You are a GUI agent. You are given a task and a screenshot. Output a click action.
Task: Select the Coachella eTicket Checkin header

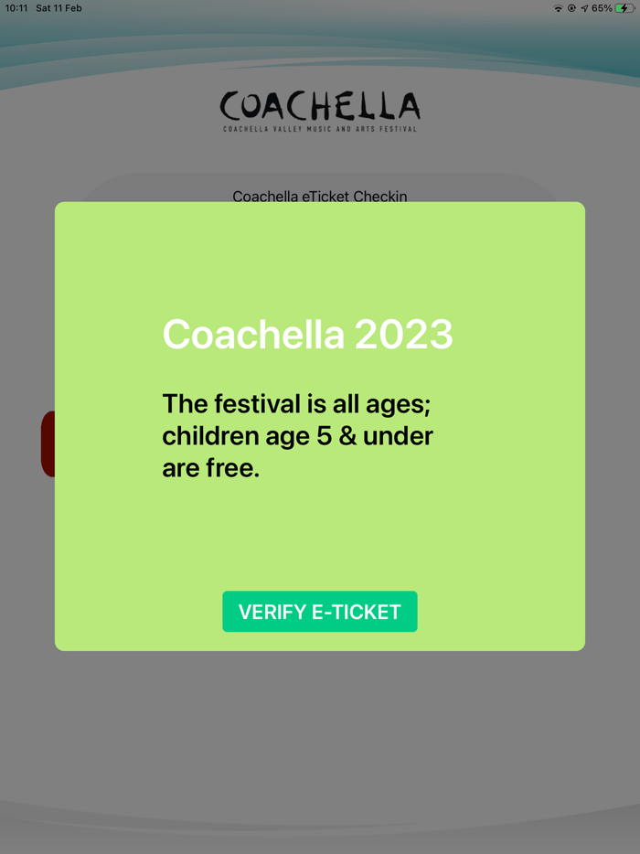click(x=319, y=197)
